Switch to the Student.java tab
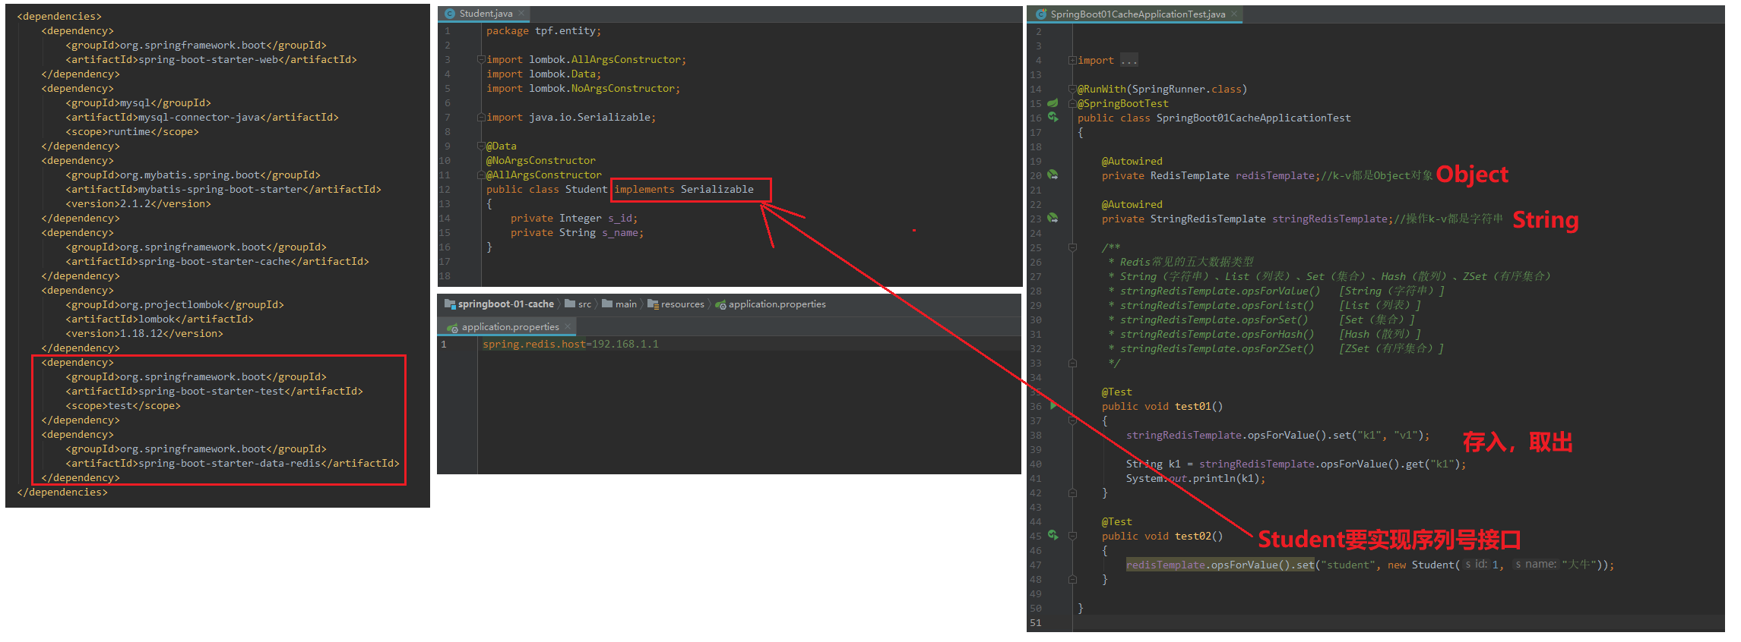The height and width of the screenshot is (642, 1741). [486, 14]
